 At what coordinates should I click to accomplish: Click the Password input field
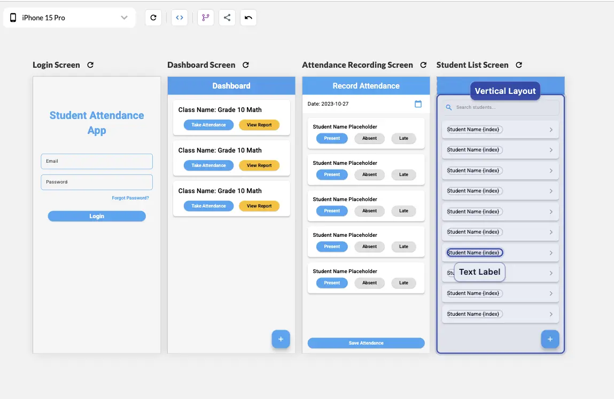coord(97,182)
